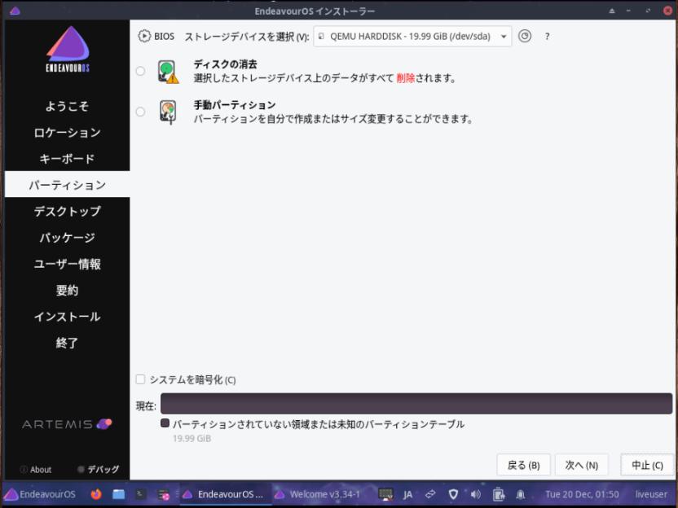This screenshot has height=508, width=678.
Task: Select the 手動パーティション radio button
Action: pos(140,112)
